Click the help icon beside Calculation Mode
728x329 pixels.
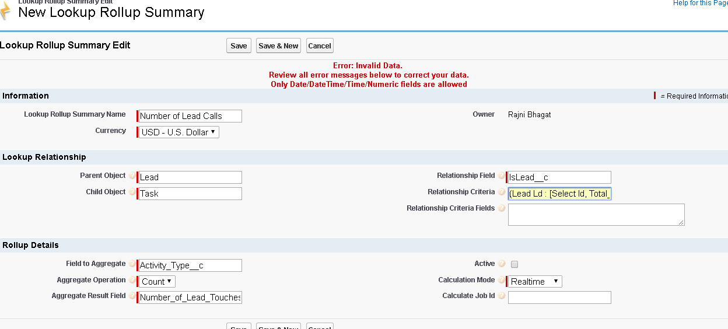(x=502, y=280)
